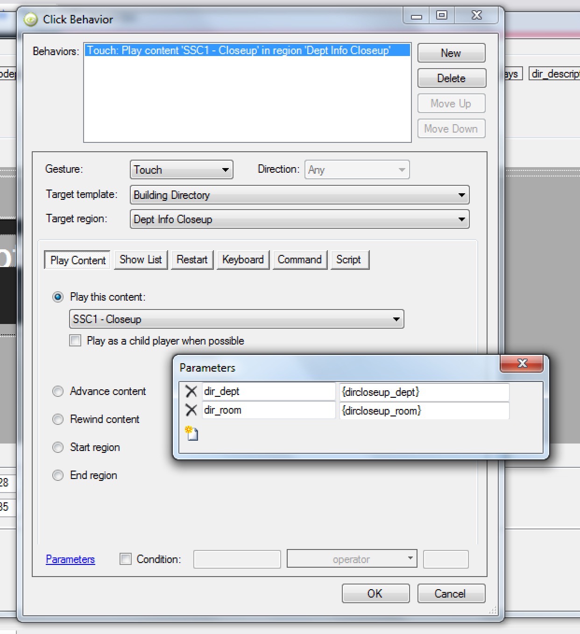Delete the dir_dept parameter row

(191, 391)
